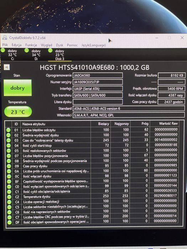Click the 23 °C temperature indicator
187x249 pixels.
(x=18, y=112)
